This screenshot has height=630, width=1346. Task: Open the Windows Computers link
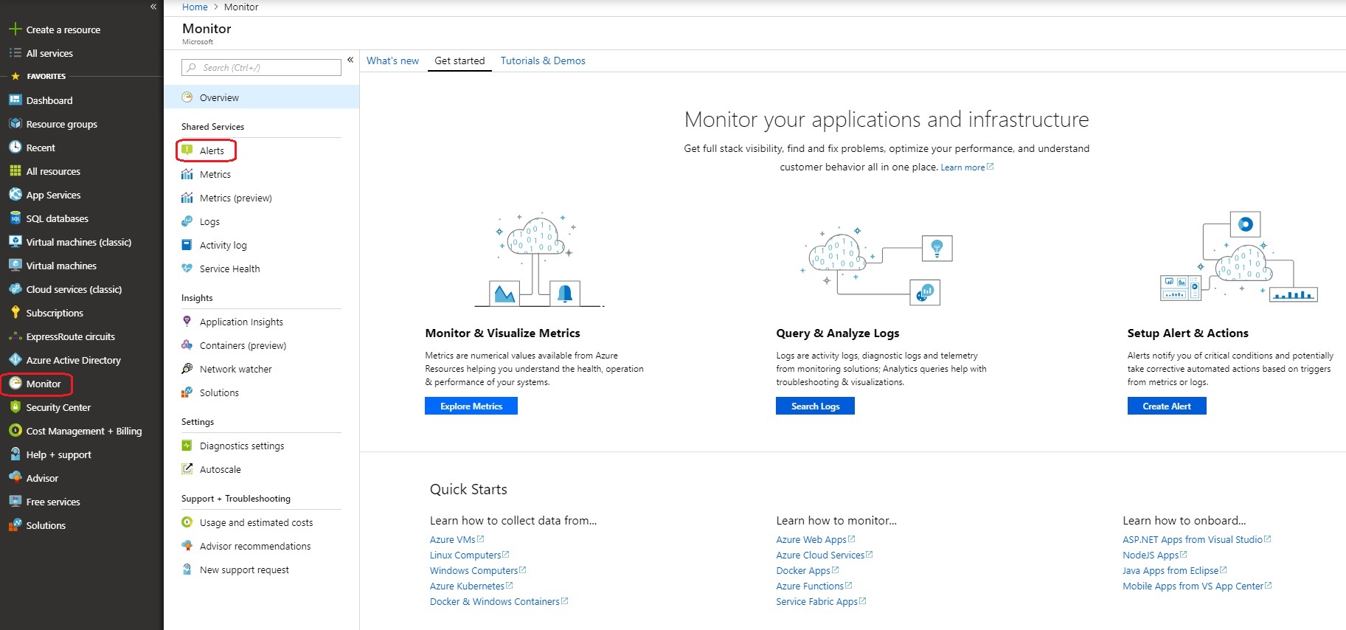point(478,570)
